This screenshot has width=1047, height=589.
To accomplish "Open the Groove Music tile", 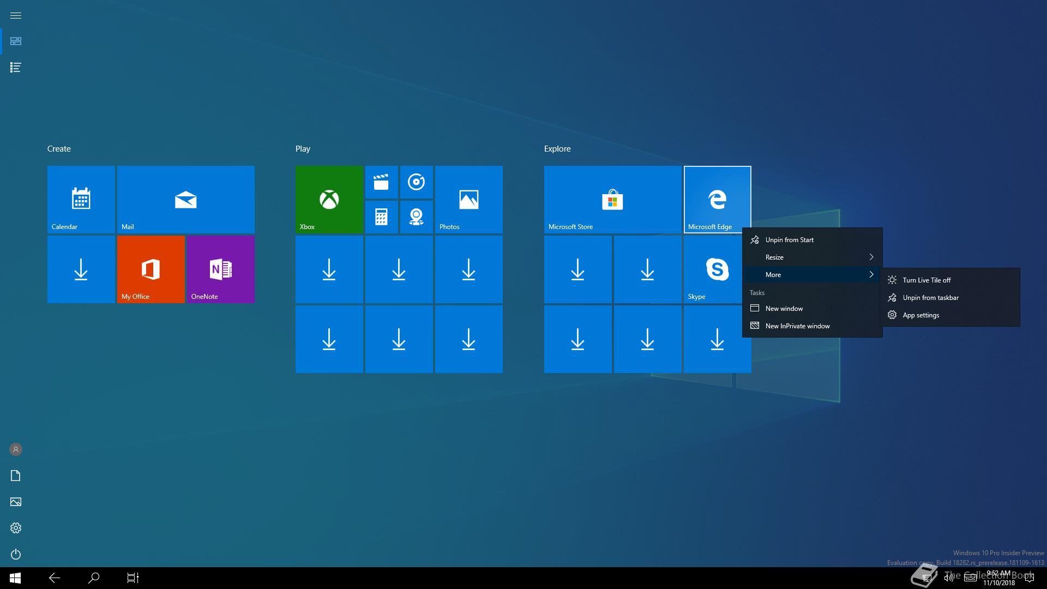I will tap(416, 182).
